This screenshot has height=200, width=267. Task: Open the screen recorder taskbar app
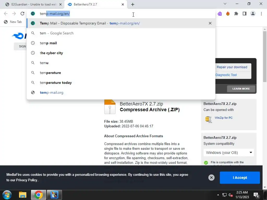(54, 195)
